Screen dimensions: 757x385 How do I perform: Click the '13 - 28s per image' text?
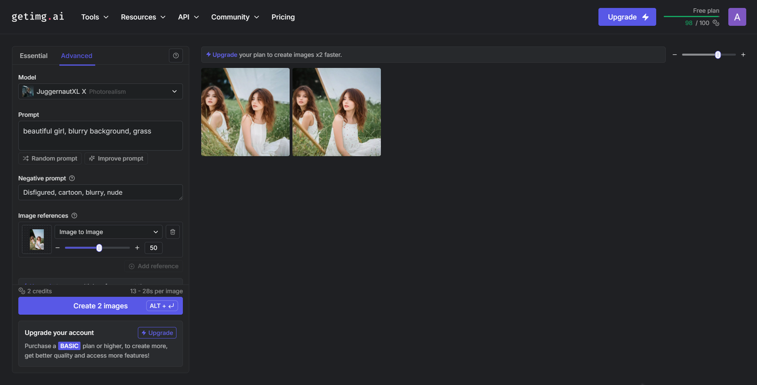pyautogui.click(x=156, y=291)
